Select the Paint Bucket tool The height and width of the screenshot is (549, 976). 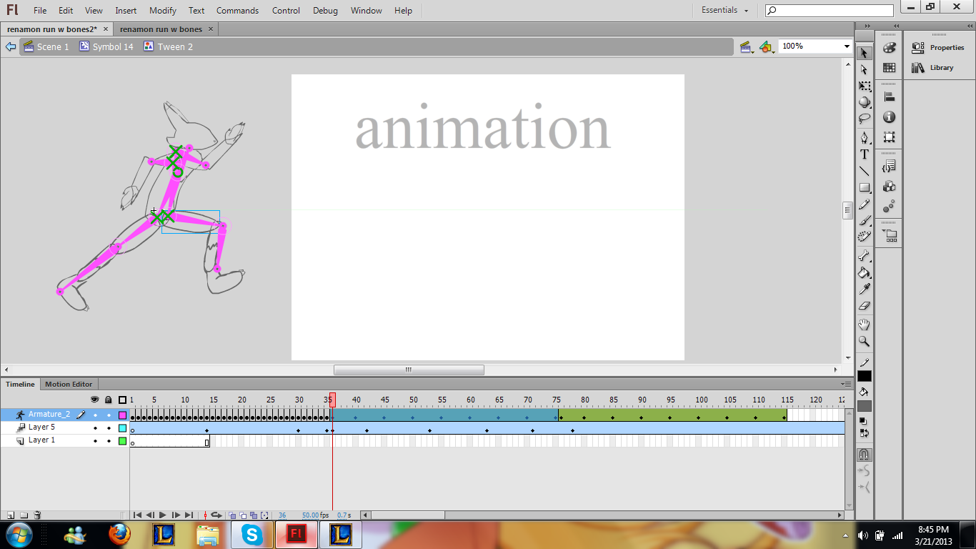[x=864, y=272]
